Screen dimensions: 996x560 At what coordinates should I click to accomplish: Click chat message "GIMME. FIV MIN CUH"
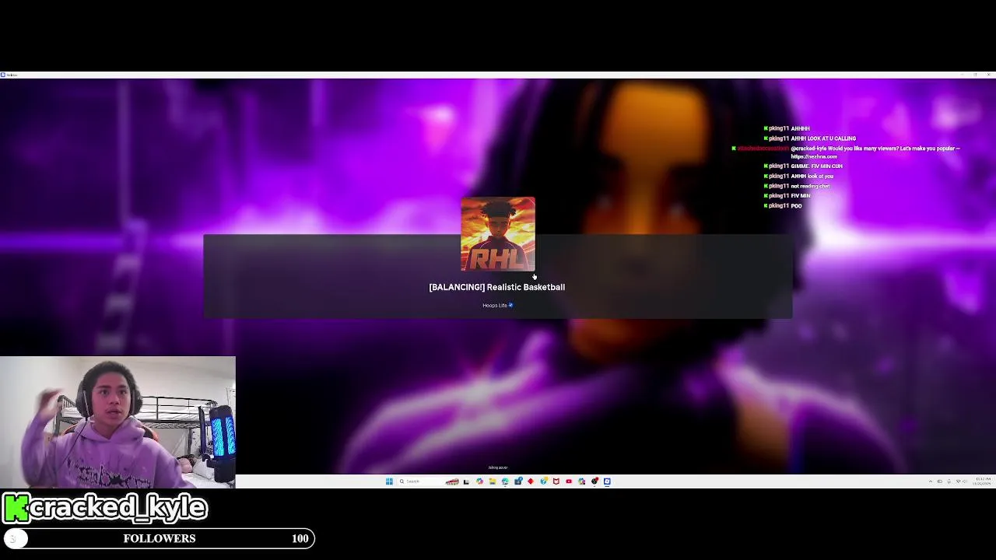[816, 166]
